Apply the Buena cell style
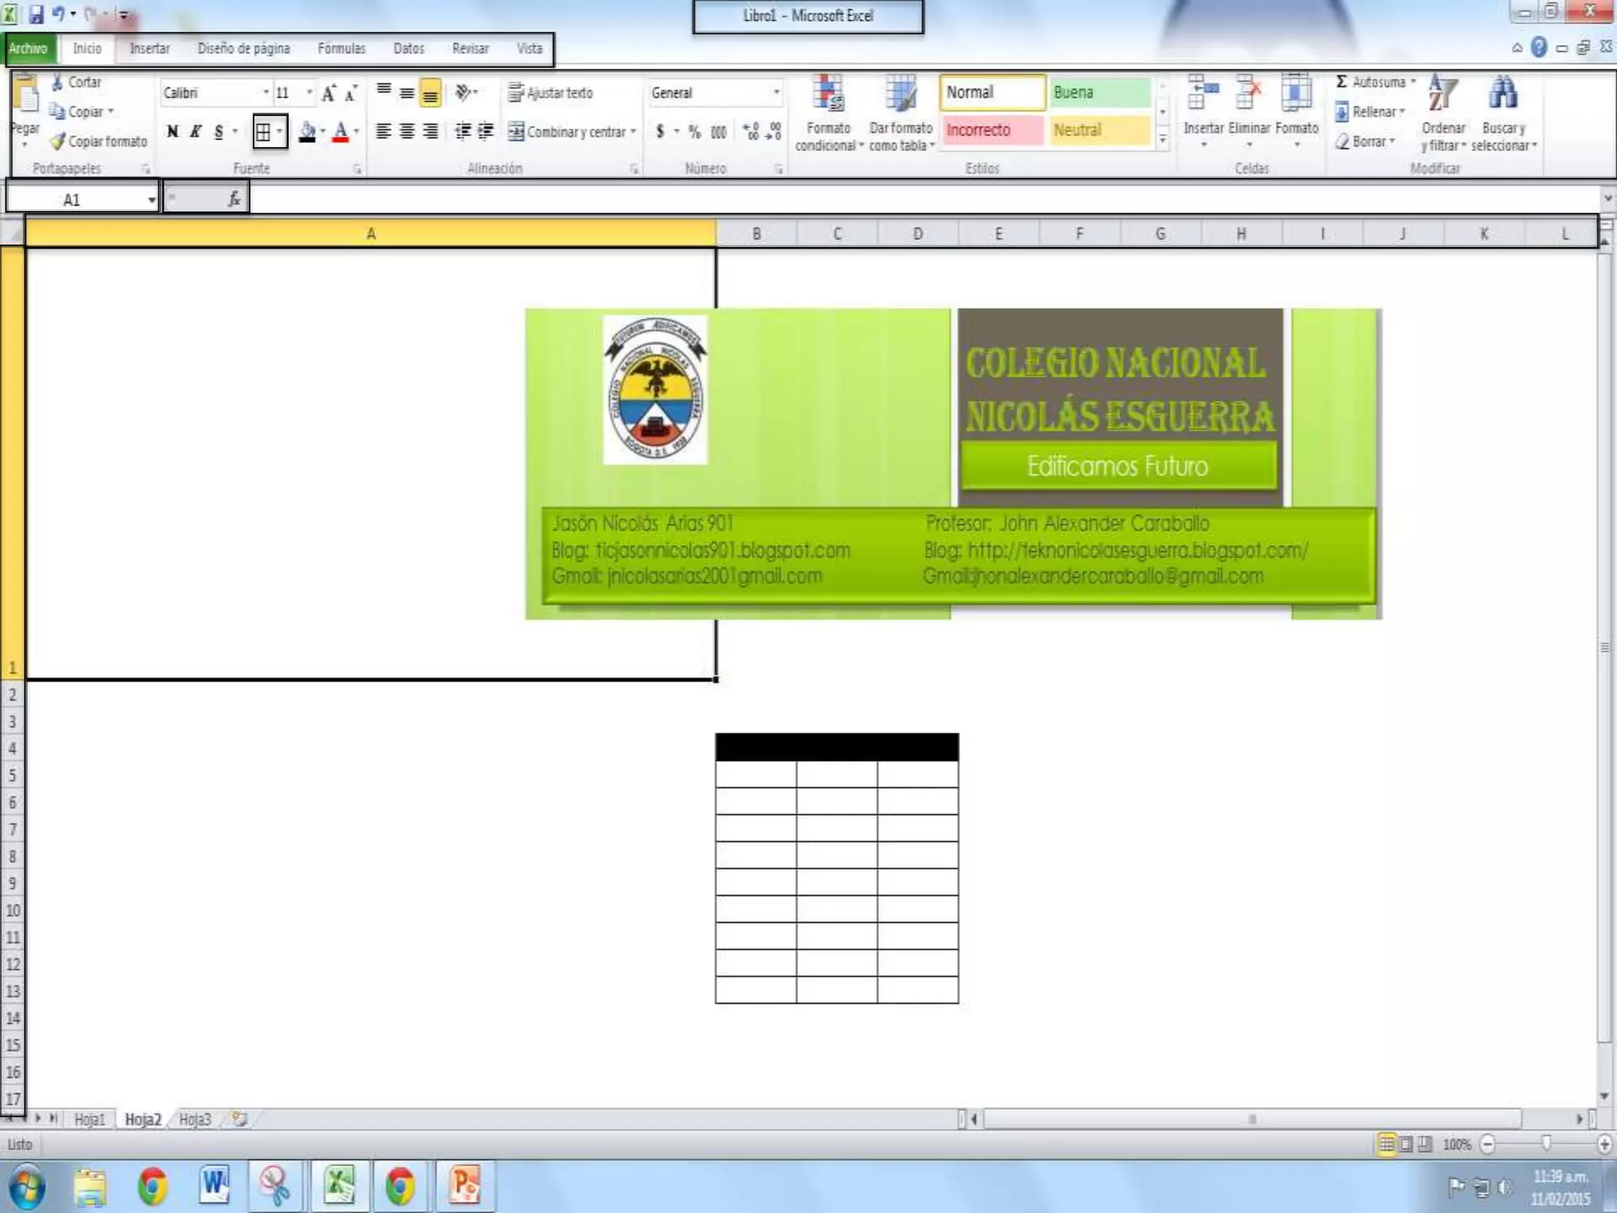 [x=1100, y=92]
